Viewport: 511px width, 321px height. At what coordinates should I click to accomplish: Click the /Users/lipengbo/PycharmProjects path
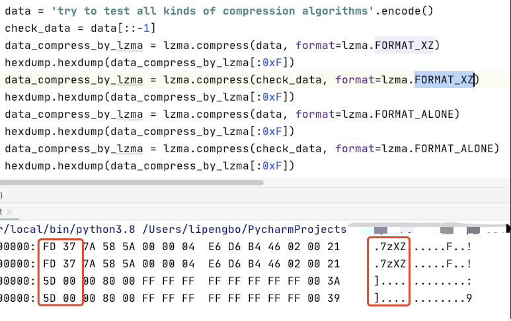[x=245, y=230]
